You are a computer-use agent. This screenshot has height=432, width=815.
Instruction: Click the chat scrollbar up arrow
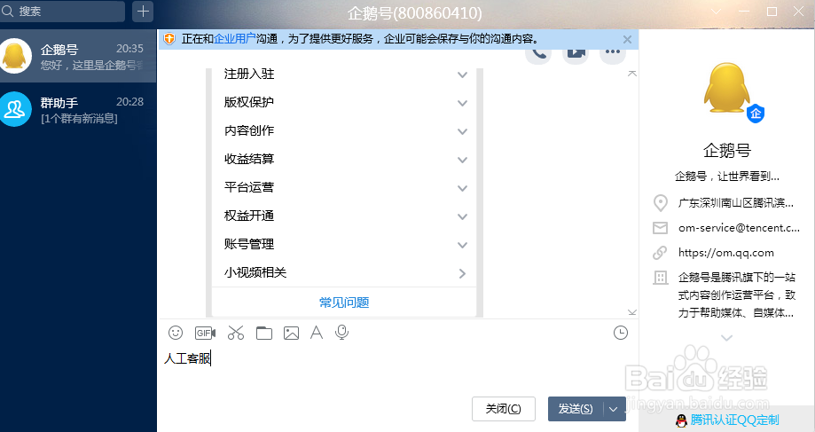pos(632,74)
